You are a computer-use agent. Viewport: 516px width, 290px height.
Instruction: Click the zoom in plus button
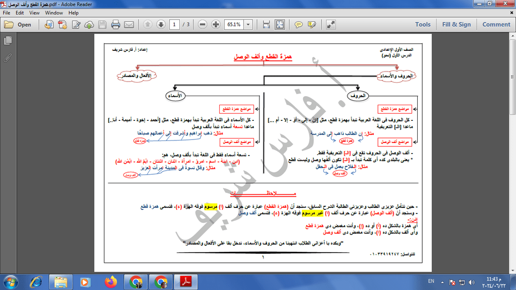(216, 25)
